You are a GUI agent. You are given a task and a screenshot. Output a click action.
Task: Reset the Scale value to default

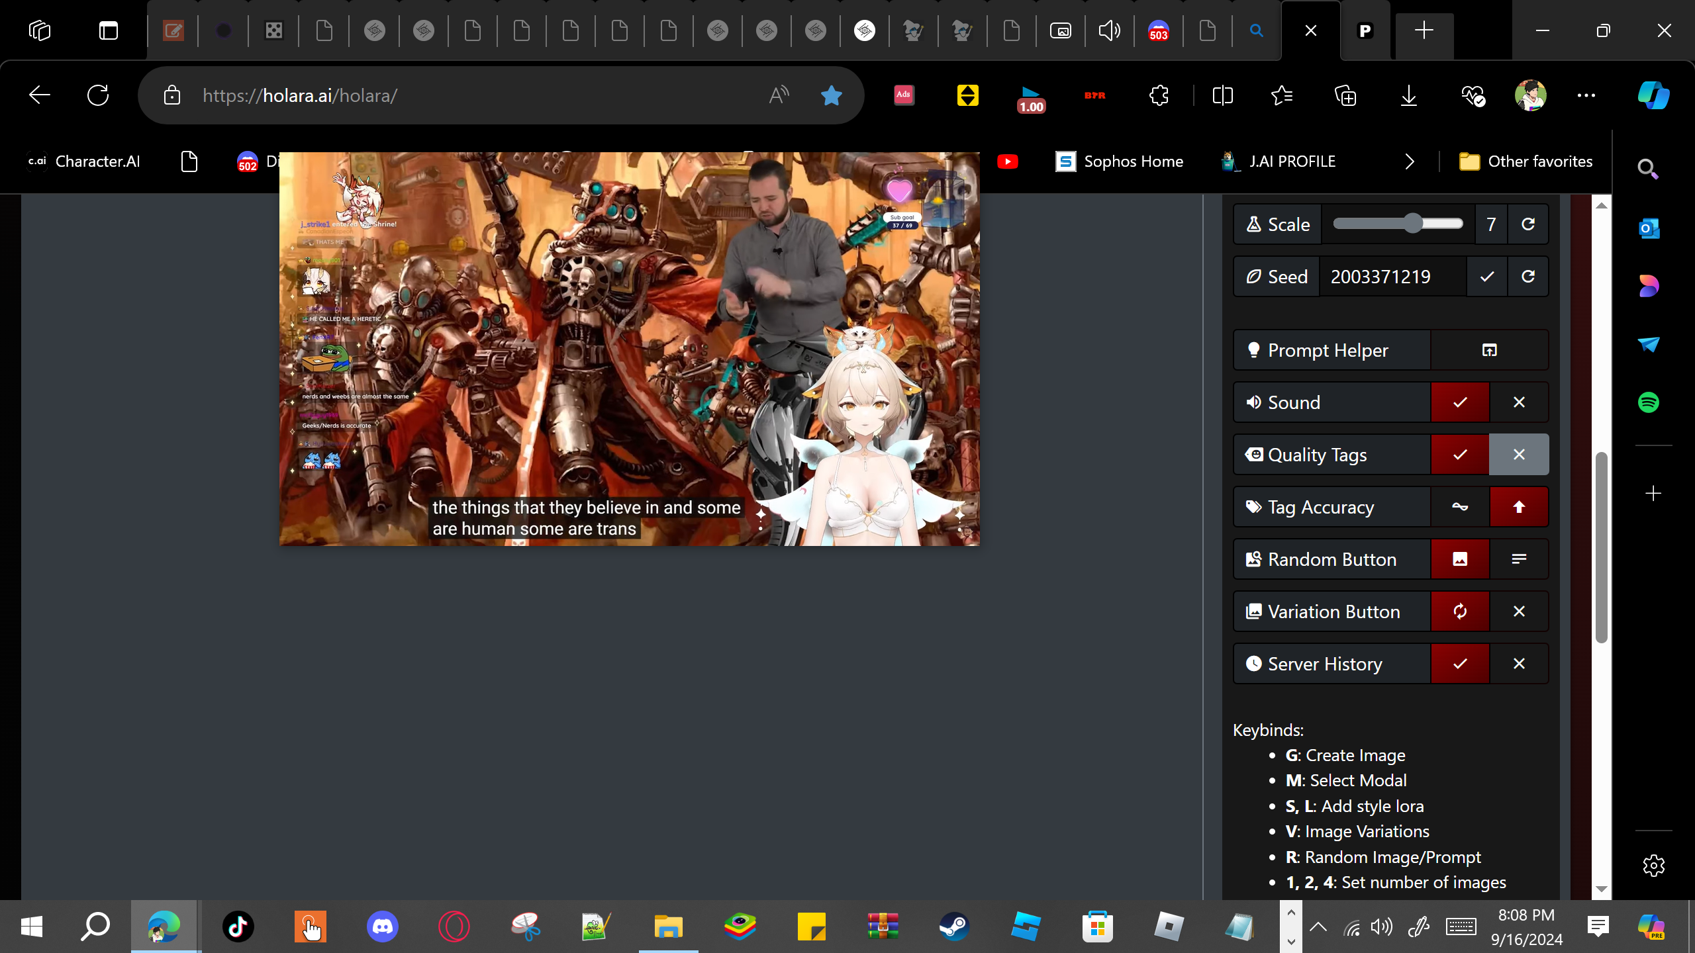(1528, 224)
